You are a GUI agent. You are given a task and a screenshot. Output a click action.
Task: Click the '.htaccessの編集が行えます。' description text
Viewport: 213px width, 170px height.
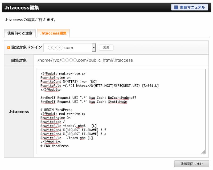tap(30, 20)
